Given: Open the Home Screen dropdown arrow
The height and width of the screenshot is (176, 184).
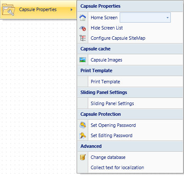Looking at the screenshot, I should click(x=167, y=18).
